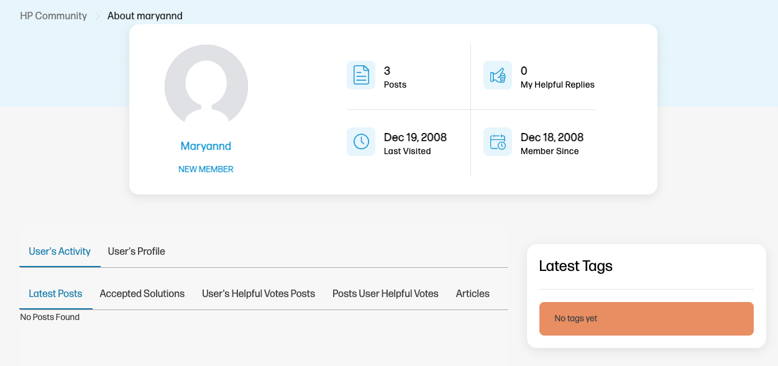Select the Articles tab

point(473,293)
